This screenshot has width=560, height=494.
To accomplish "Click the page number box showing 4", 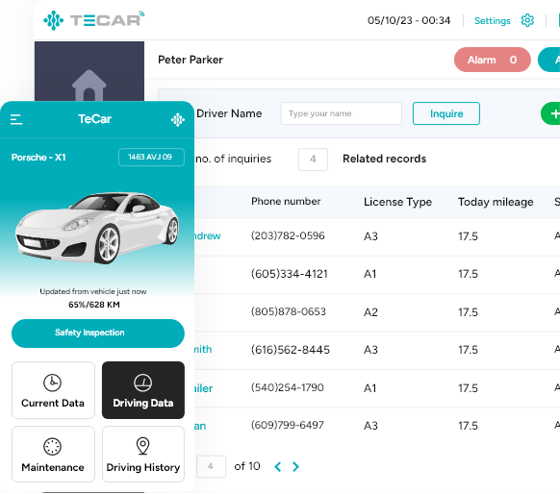I will coord(211,466).
